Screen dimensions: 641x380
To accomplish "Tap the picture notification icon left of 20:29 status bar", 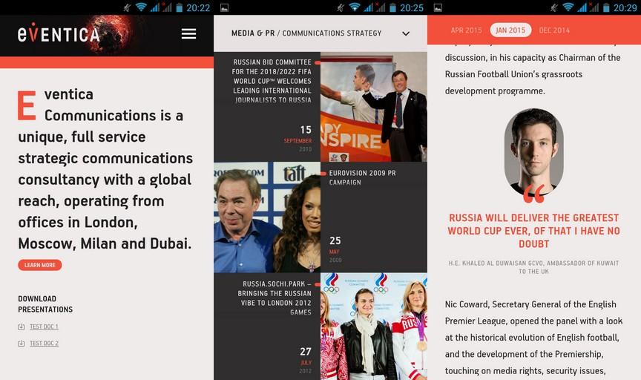I will pos(438,7).
